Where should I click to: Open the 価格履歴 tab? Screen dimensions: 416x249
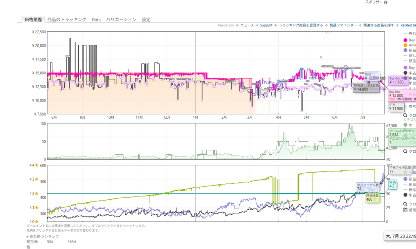pos(33,19)
